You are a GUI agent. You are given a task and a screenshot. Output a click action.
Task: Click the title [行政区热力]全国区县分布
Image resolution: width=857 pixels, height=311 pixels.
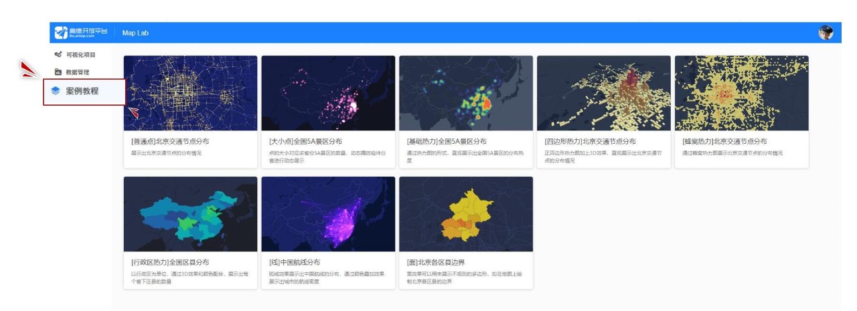coord(173,262)
